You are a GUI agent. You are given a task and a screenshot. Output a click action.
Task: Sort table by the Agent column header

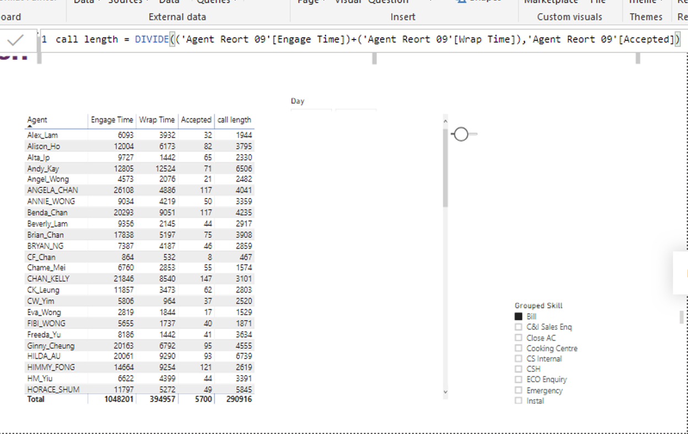[37, 120]
